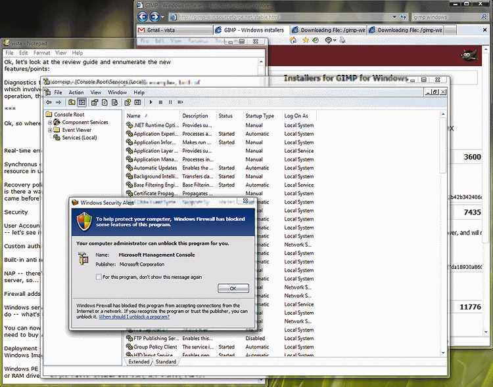Click the search magnifier icon in IE
493x387 pixels.
tap(484, 16)
